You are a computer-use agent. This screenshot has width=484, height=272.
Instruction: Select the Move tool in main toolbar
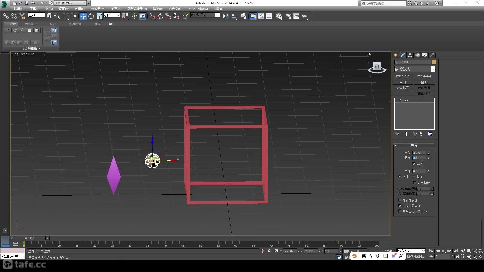[83, 16]
